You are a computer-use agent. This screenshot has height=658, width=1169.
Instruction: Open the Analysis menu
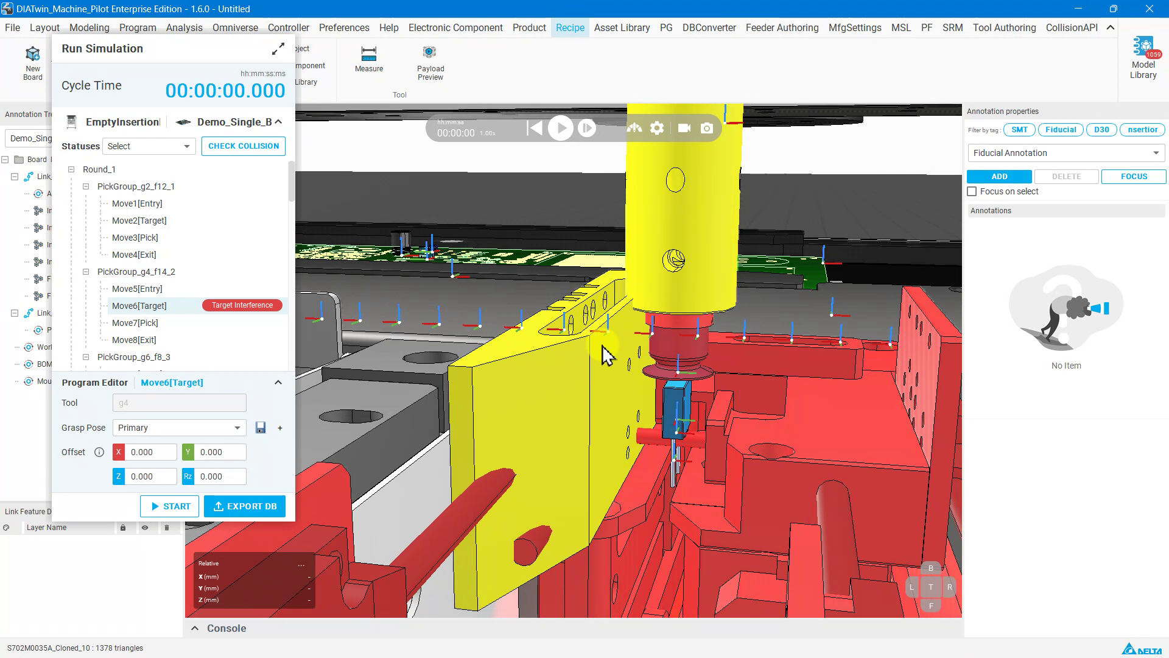click(184, 27)
